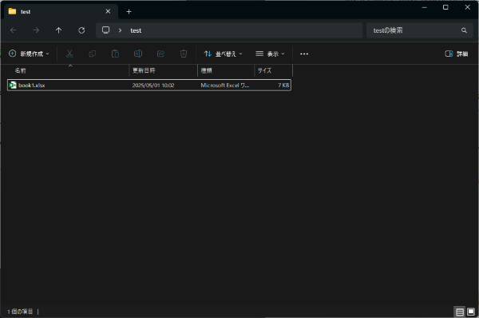Toggle the 詳細 details pane
Viewport: 479px width, 318px height.
[x=457, y=54]
